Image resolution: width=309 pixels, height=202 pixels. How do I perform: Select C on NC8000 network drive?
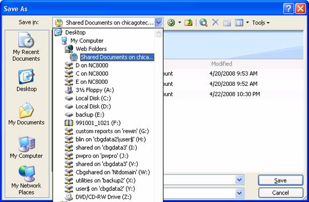tap(92, 74)
